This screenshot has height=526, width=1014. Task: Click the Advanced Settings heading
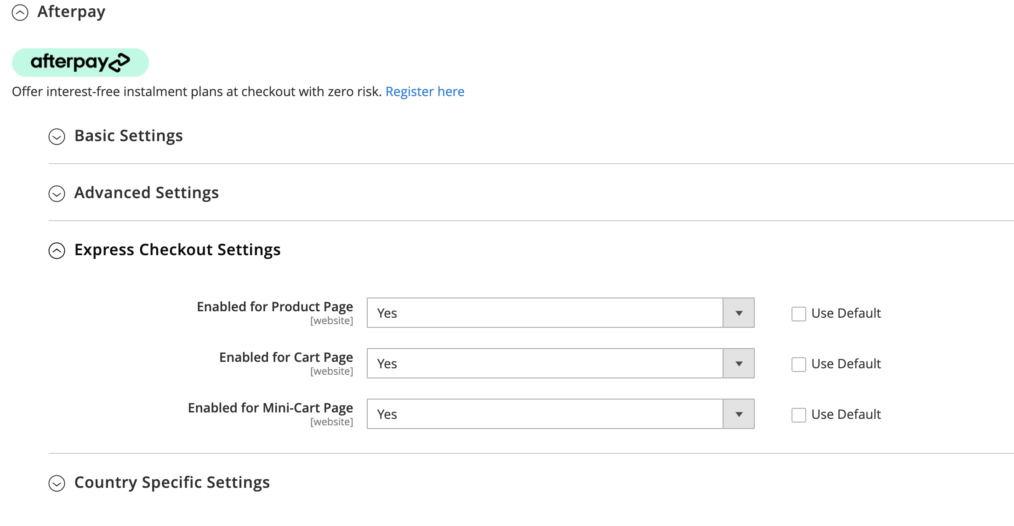click(147, 193)
